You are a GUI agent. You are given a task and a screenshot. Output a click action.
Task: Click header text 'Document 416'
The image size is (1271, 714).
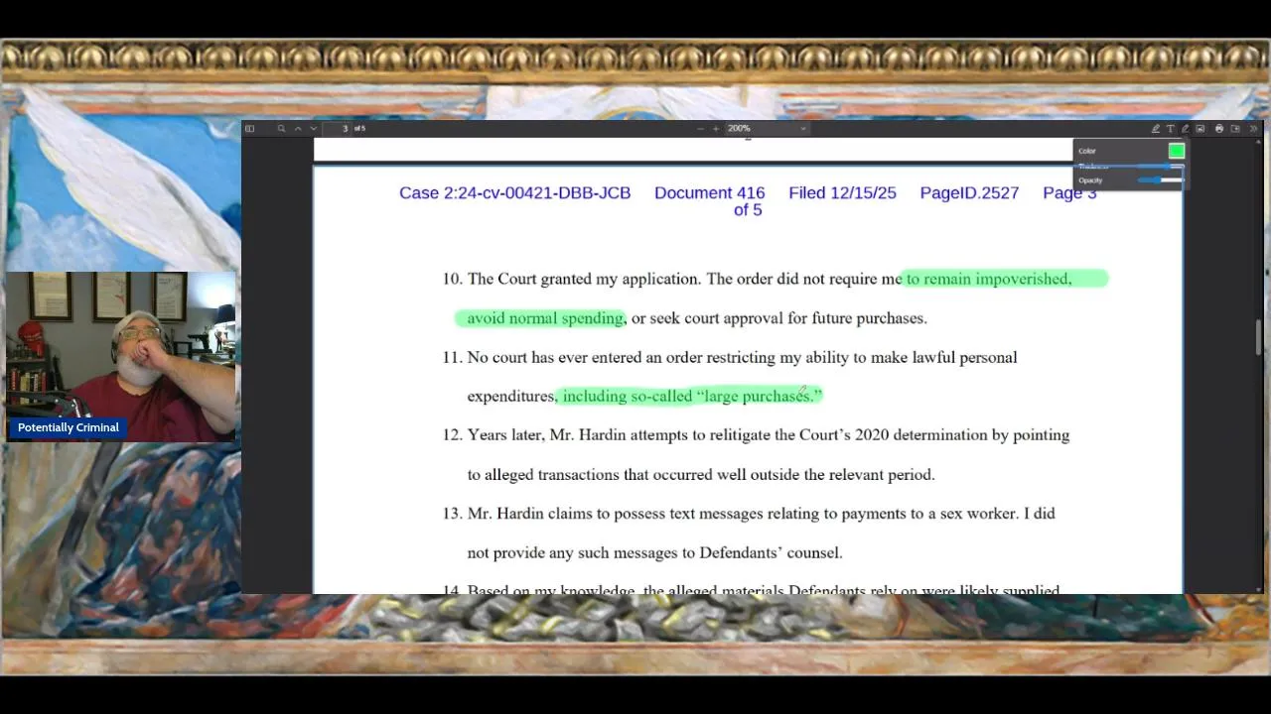(709, 192)
